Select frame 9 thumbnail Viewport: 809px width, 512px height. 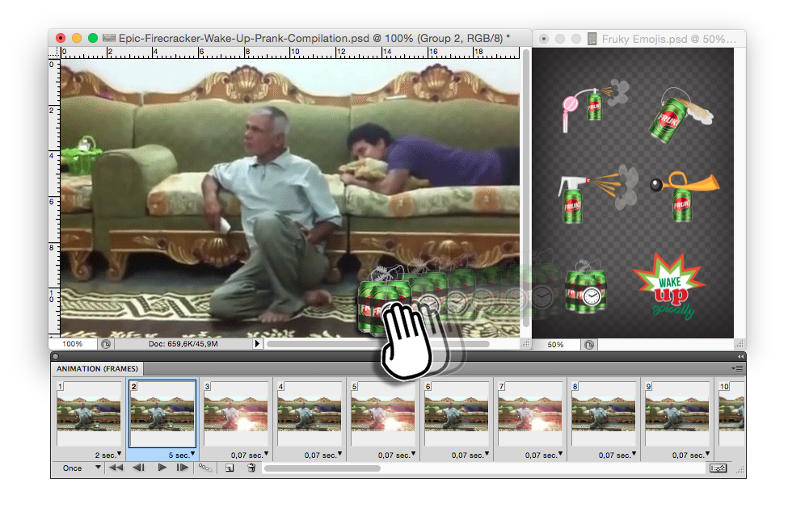click(x=677, y=413)
